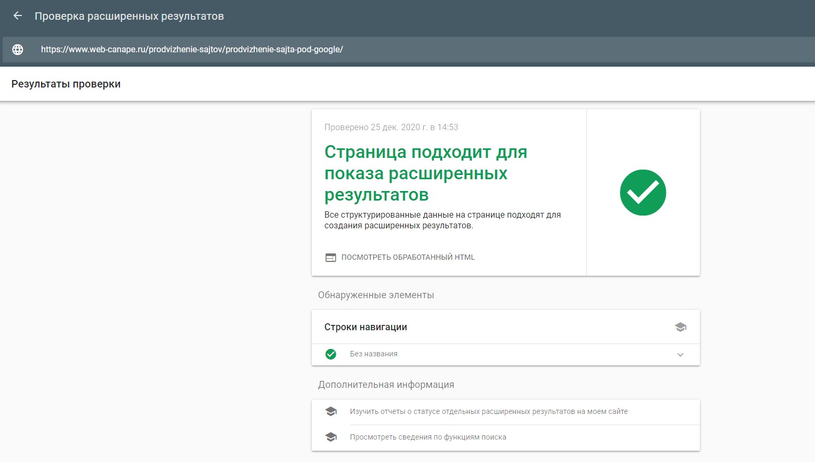
Task: Click the back arrow in the header
Action: 17,15
